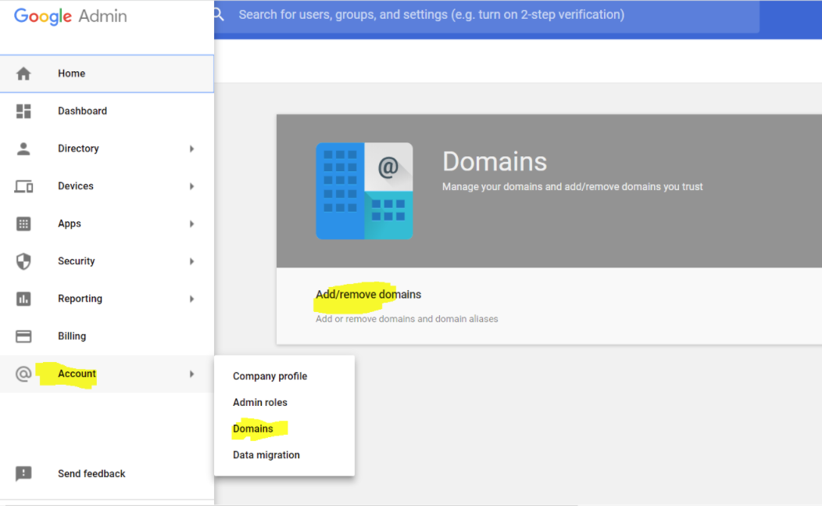Click the Directory person icon
Viewport: 822px width, 506px height.
[x=23, y=149]
